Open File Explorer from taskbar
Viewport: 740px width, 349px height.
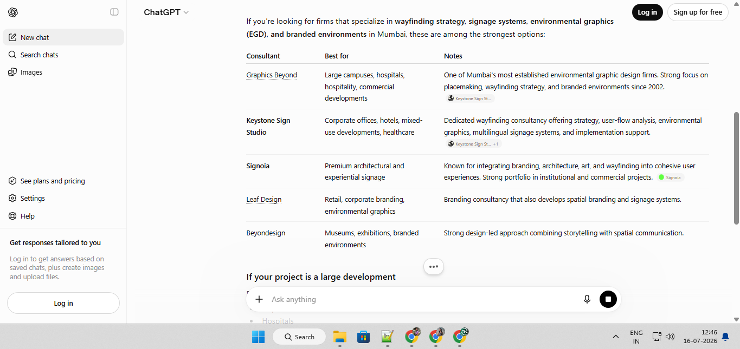pos(340,337)
